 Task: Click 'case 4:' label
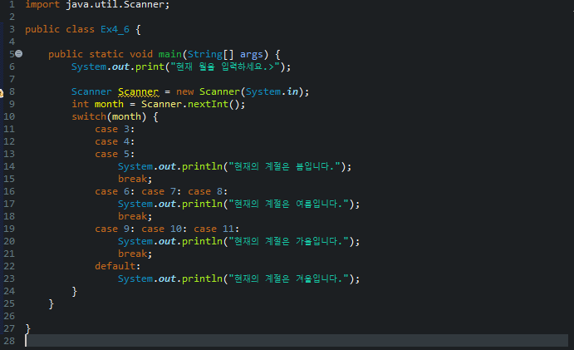click(x=115, y=141)
